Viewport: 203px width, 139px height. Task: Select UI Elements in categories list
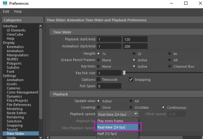coord(16,30)
